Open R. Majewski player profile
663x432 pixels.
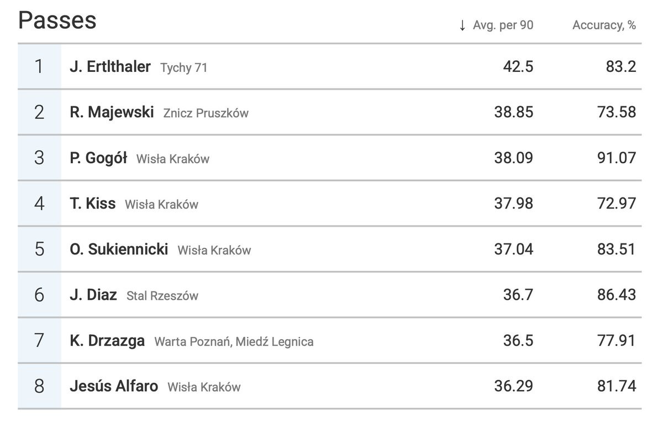[112, 112]
